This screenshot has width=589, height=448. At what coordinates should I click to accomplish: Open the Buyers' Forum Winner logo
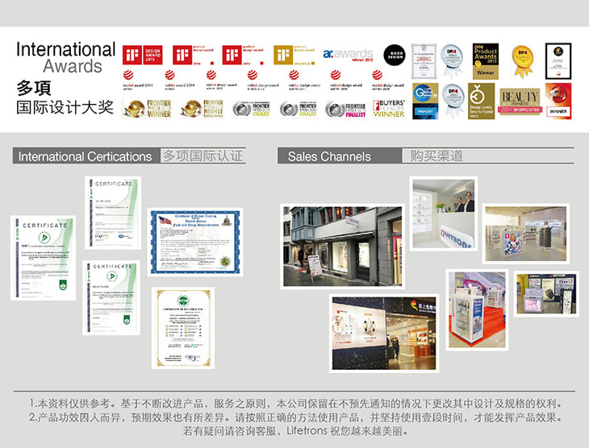point(389,109)
